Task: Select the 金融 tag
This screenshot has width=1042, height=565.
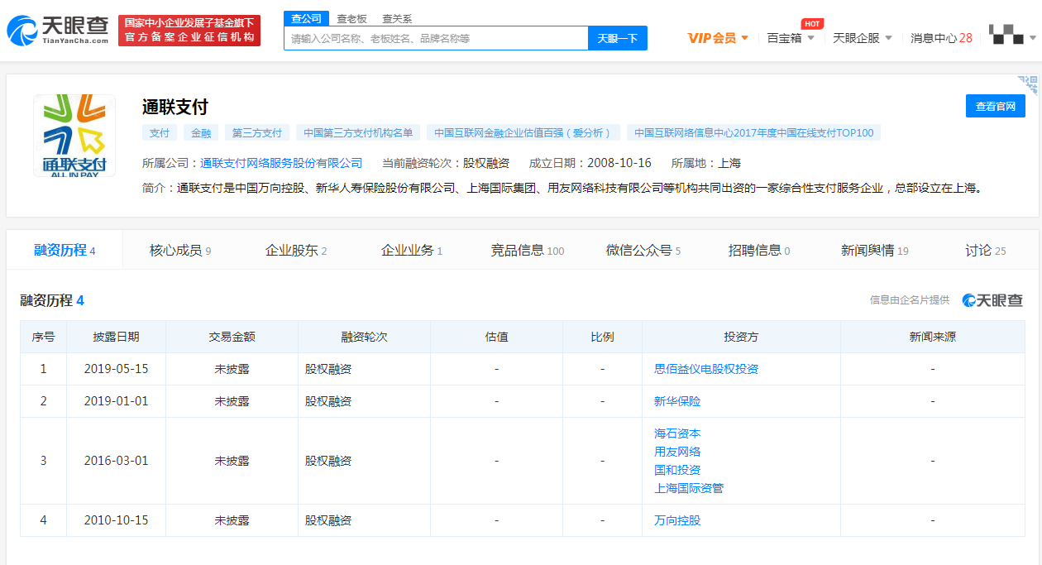Action: tap(201, 132)
